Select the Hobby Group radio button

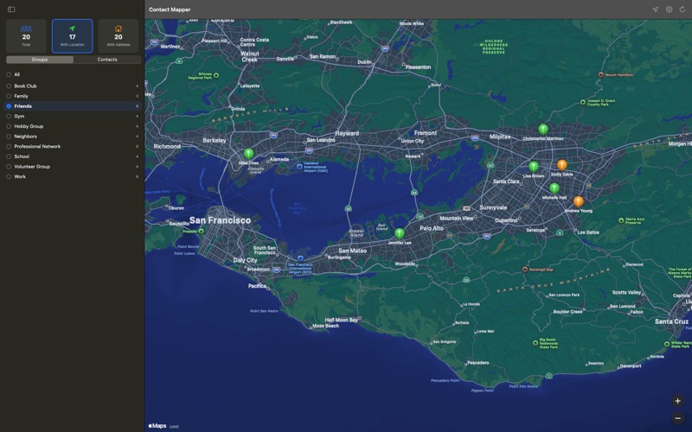(9, 126)
